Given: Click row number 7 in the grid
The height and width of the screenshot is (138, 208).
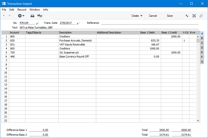Looking at the screenshot, I should [5, 61].
